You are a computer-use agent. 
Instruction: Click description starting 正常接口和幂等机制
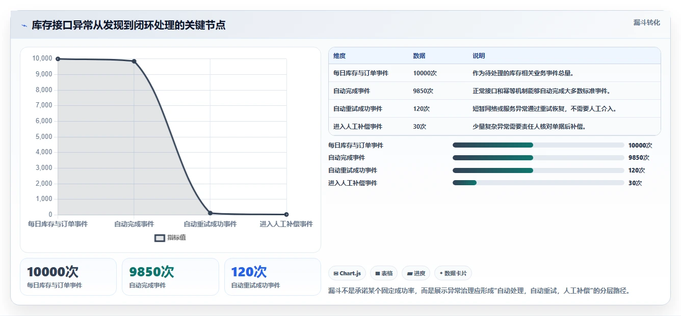[541, 91]
